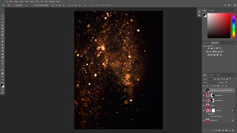Click inside the red color picker field
Screen dimensions: 237x133
pyautogui.click(x=219, y=25)
